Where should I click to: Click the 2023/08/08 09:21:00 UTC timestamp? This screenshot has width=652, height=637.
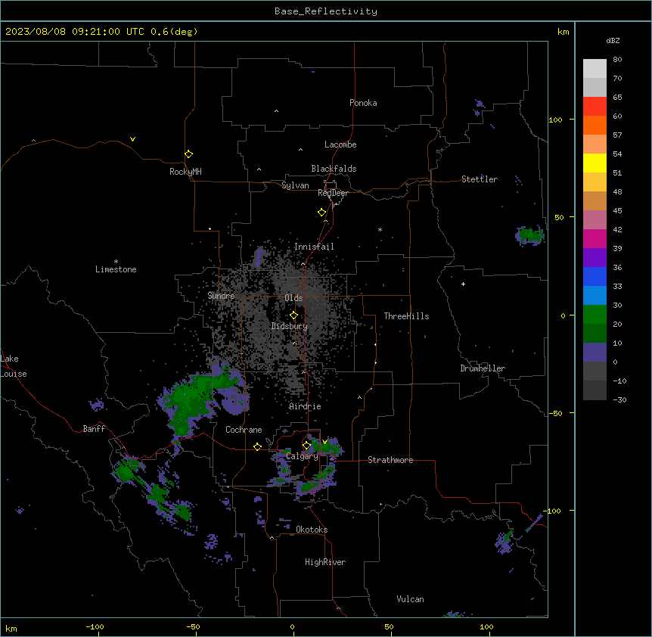[x=74, y=32]
